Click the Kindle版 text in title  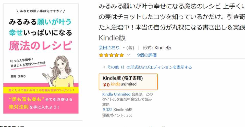pos(112,38)
